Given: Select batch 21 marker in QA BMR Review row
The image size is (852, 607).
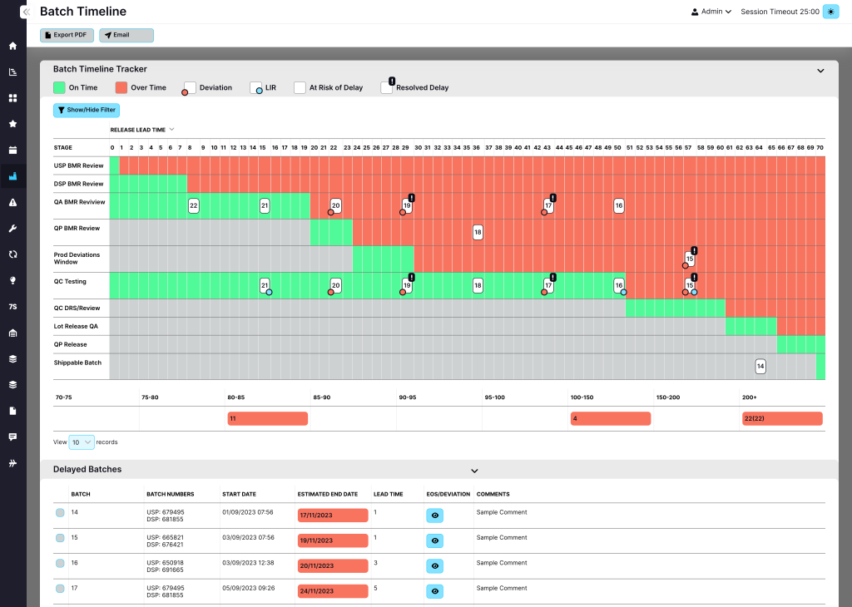Looking at the screenshot, I should click(265, 205).
